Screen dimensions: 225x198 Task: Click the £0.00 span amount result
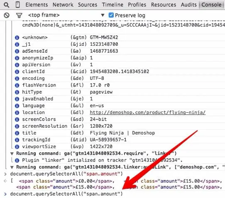(66, 181)
